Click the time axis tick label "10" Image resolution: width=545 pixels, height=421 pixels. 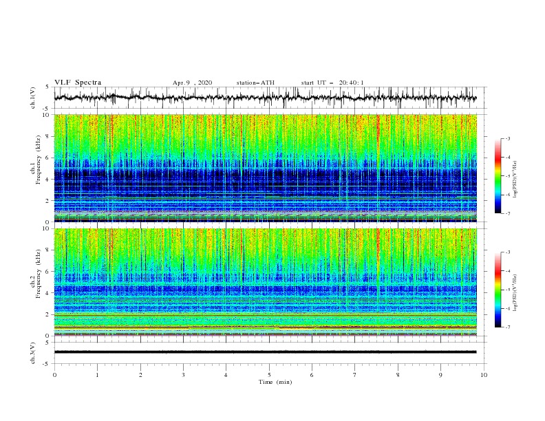point(484,375)
